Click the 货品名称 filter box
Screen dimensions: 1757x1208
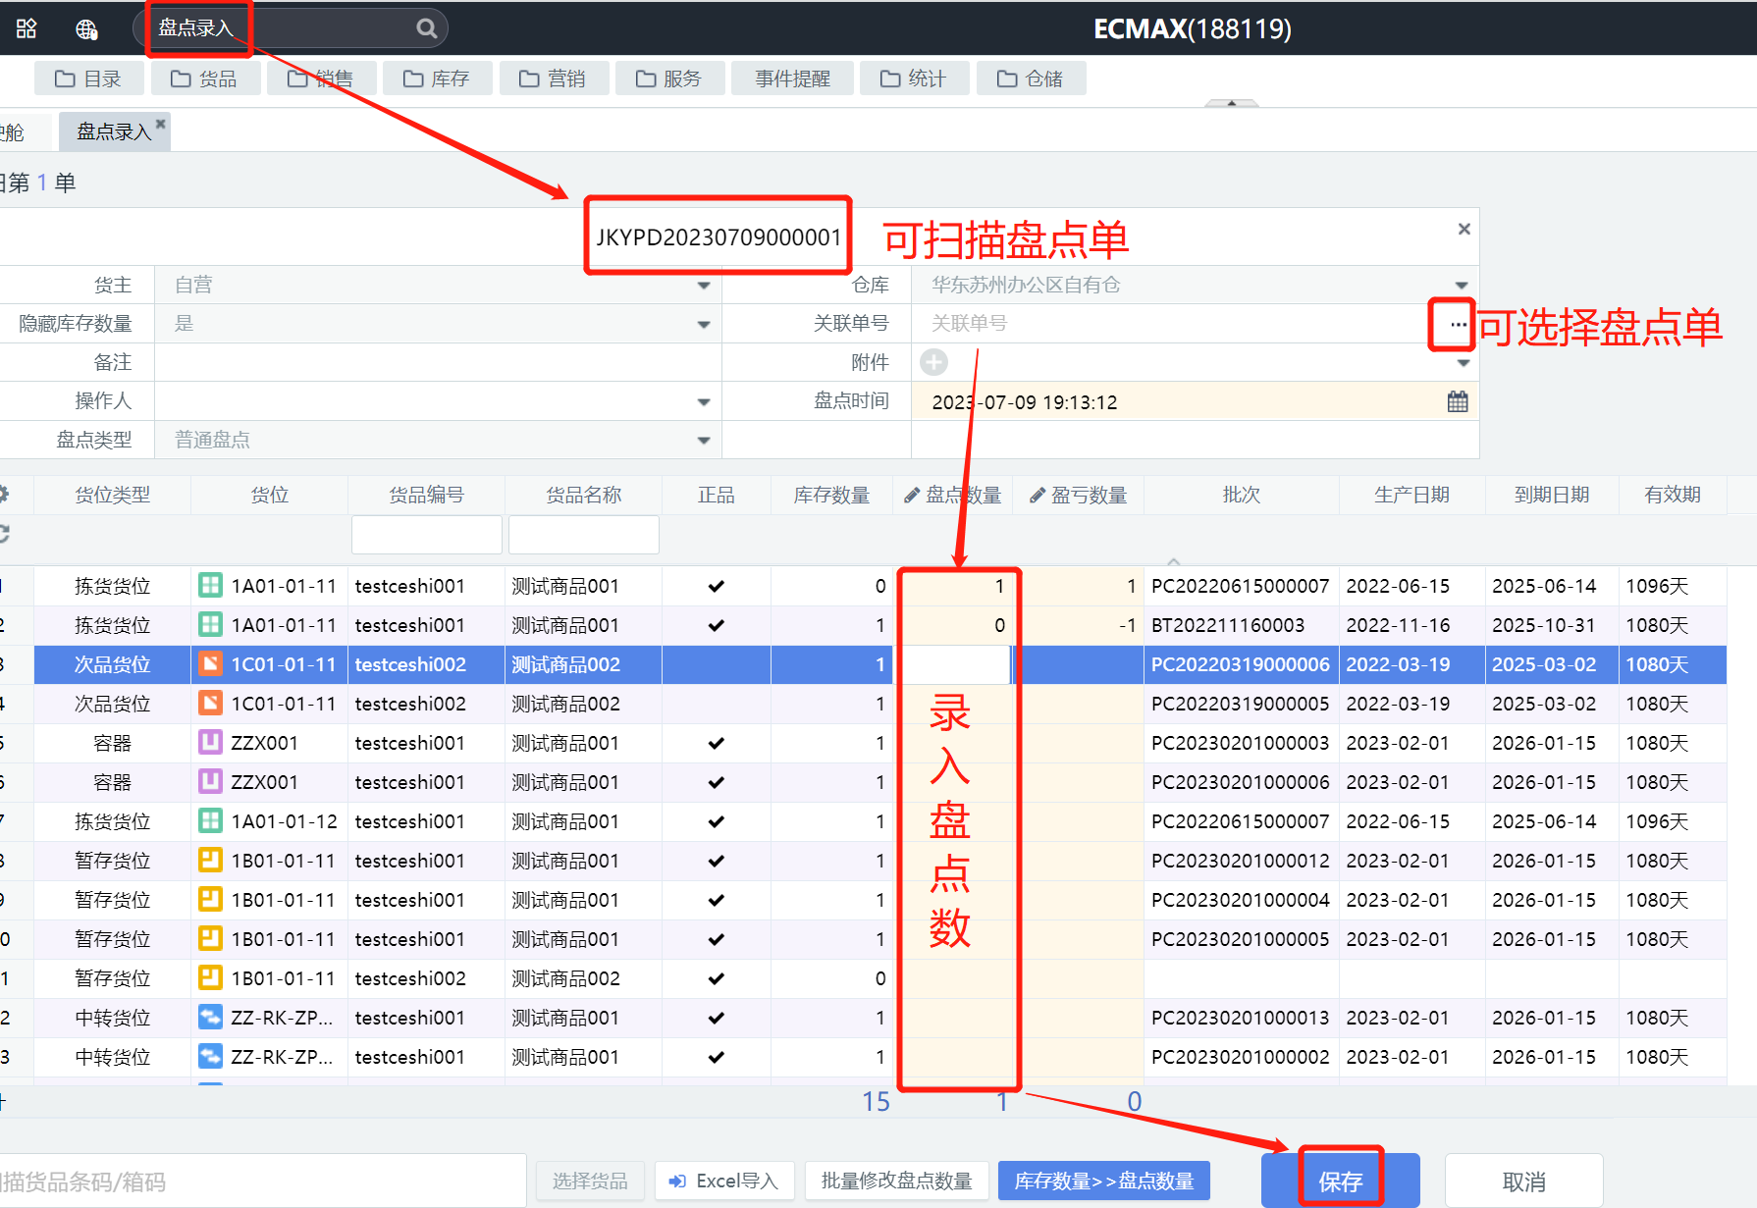click(584, 535)
